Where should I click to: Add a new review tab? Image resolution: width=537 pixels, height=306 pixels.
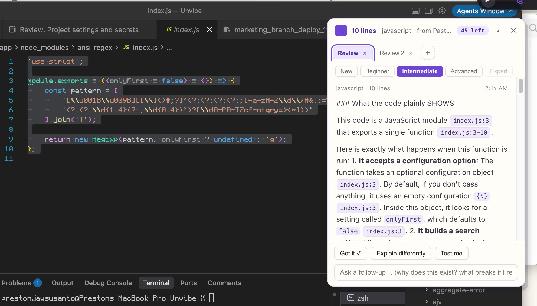pos(428,53)
